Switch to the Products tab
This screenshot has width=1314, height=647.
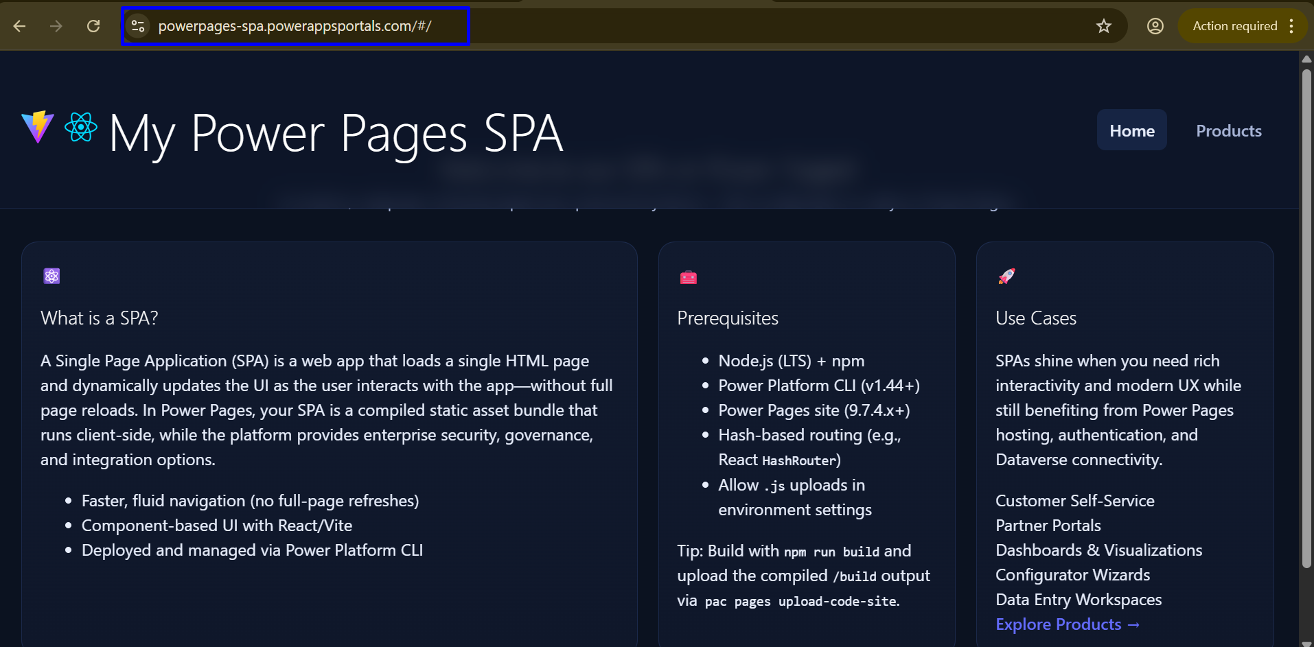1228,130
